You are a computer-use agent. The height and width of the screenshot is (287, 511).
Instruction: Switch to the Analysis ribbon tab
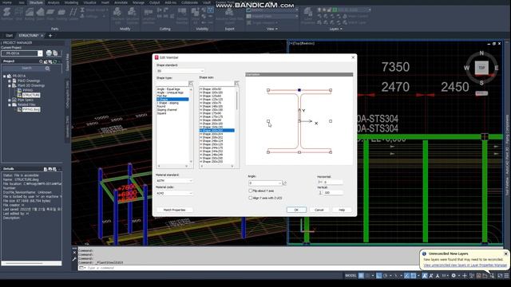[x=53, y=2]
